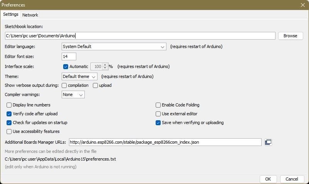309x184 pixels.
Task: Click the 'Interface scale:' label
Action: [19, 66]
